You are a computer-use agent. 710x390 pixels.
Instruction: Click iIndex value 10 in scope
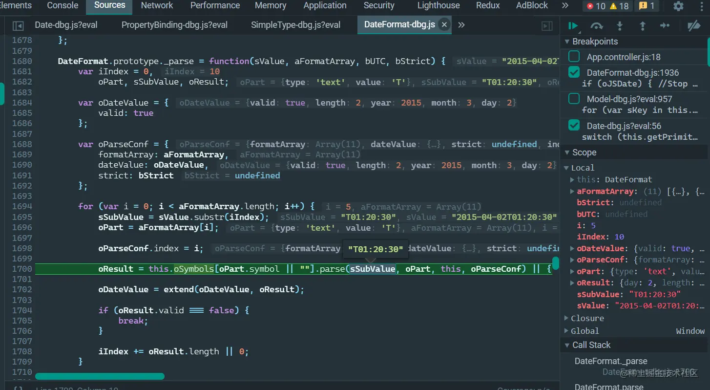[x=619, y=237]
